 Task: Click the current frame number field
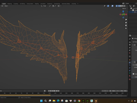coord(105,91)
